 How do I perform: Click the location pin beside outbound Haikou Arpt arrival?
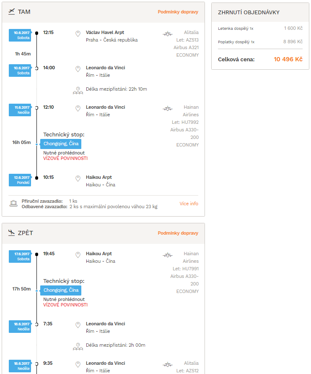tap(78, 178)
